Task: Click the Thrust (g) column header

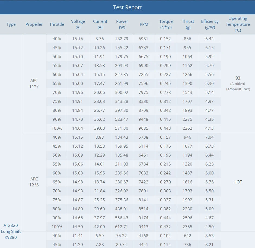Action: point(188,24)
